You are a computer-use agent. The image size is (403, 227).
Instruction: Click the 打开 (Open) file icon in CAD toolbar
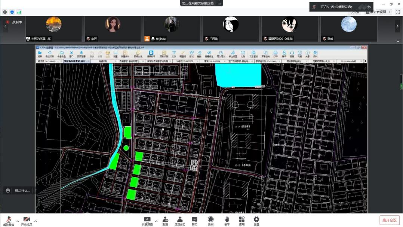(40, 54)
